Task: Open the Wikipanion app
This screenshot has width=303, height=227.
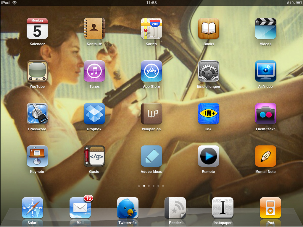Action: 151,114
